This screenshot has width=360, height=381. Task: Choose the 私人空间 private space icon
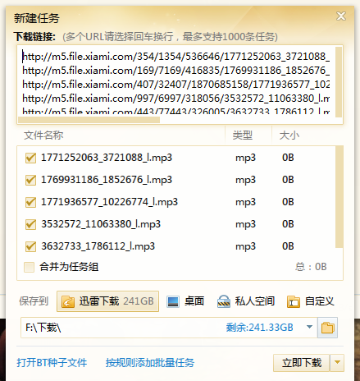pos(224,301)
